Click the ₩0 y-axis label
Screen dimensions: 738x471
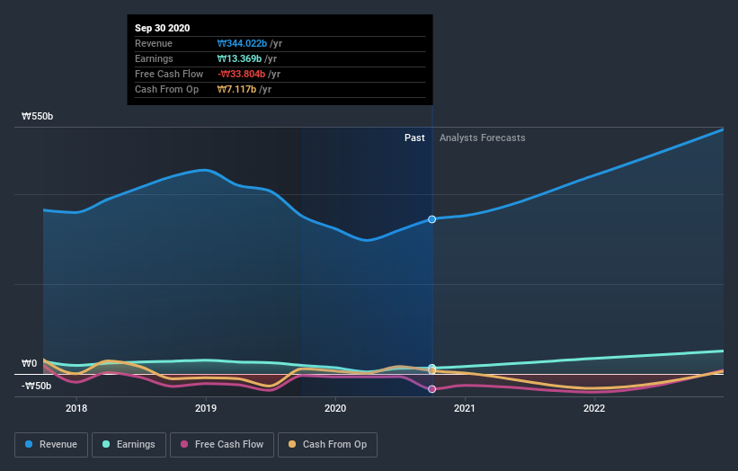tap(29, 363)
